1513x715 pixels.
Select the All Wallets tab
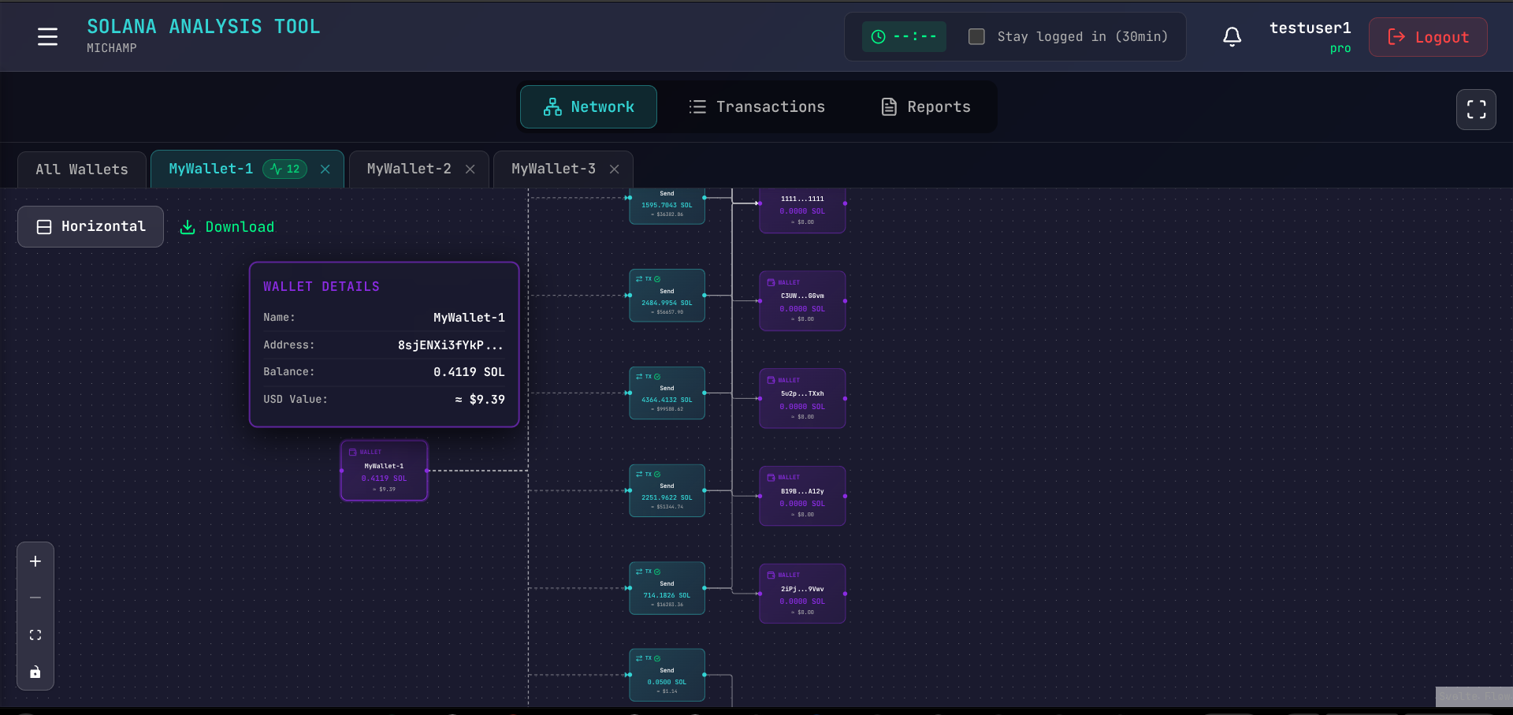click(82, 169)
